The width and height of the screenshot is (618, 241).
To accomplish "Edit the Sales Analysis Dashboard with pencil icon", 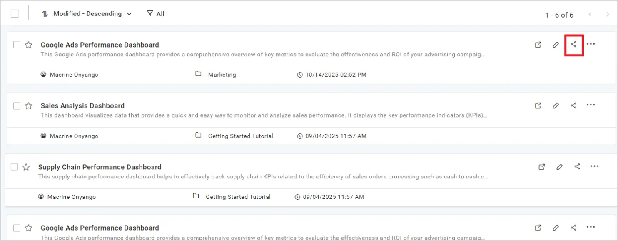I will (556, 105).
